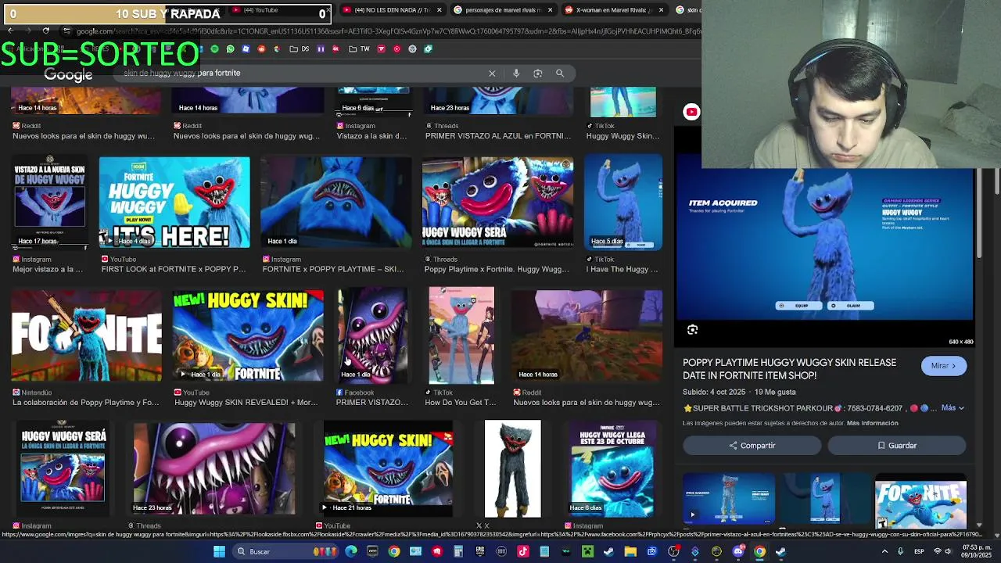Open 'Huggy Wuggy SKIN REVEALED!' YouTube result
Image resolution: width=1001 pixels, height=563 pixels.
246,403
